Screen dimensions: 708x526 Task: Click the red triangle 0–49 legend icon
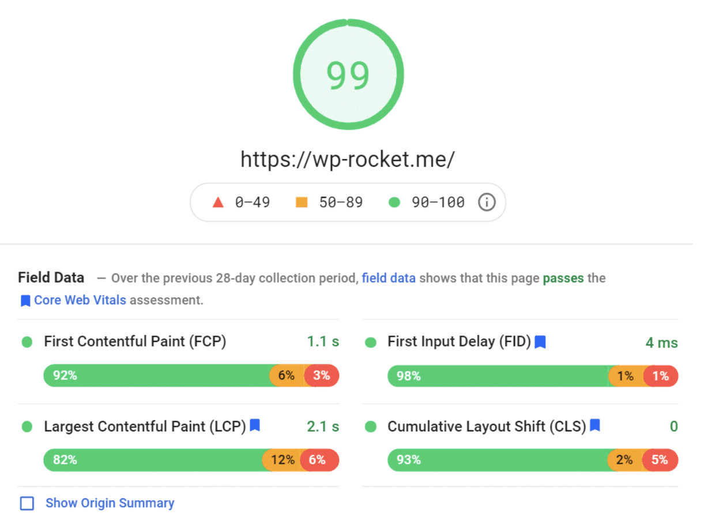pos(218,202)
